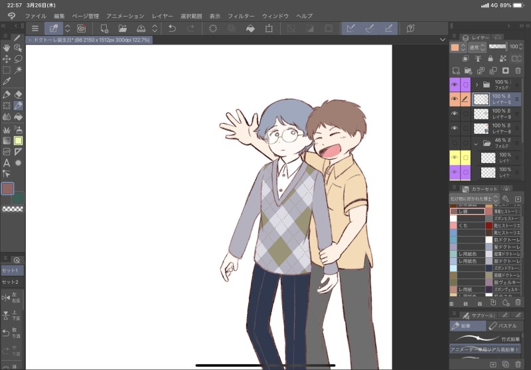This screenshot has width=531, height=370.
Task: Create a new raster layer
Action: (x=455, y=70)
